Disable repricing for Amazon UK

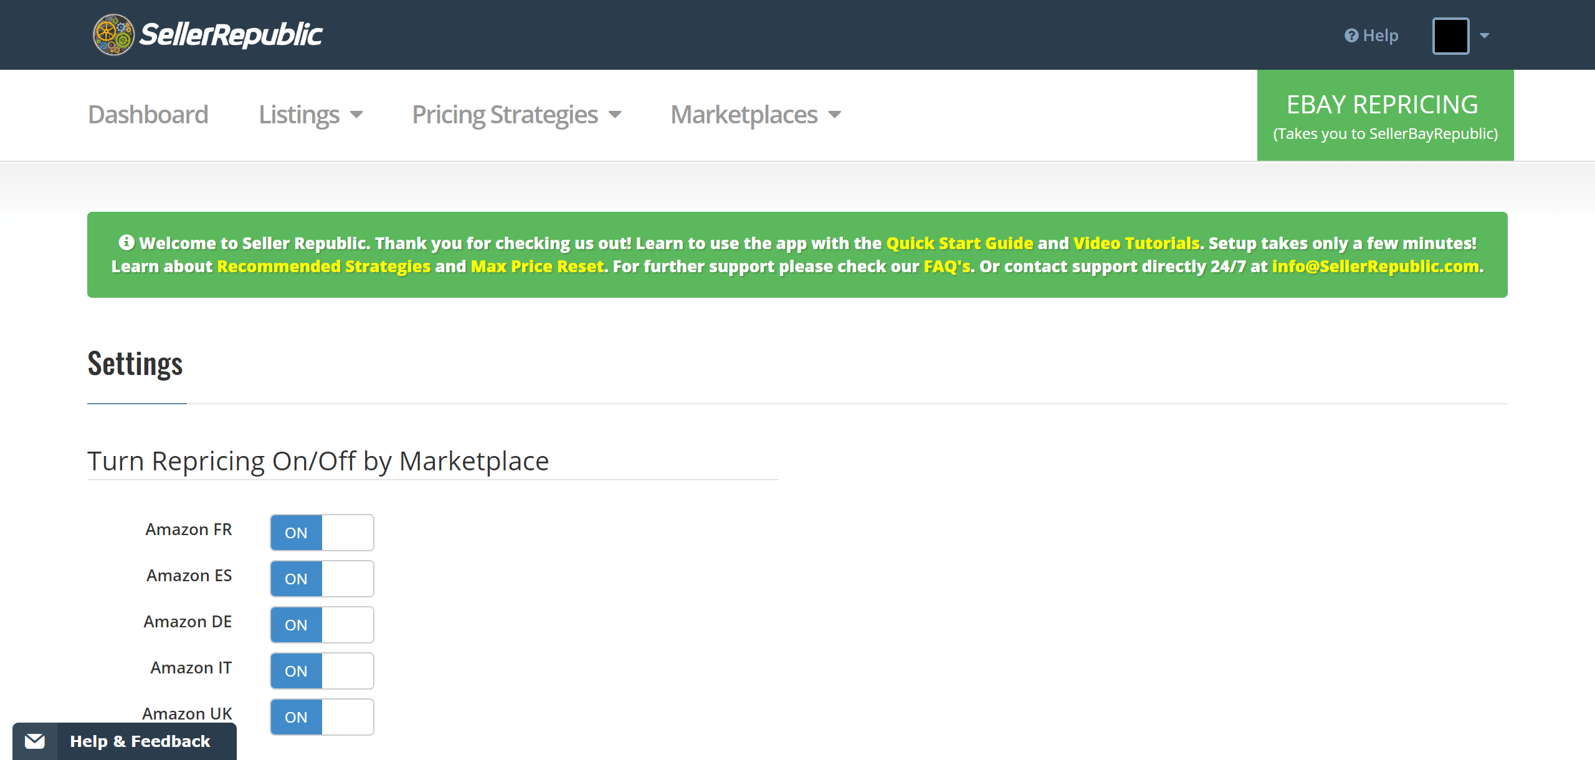pyautogui.click(x=321, y=717)
